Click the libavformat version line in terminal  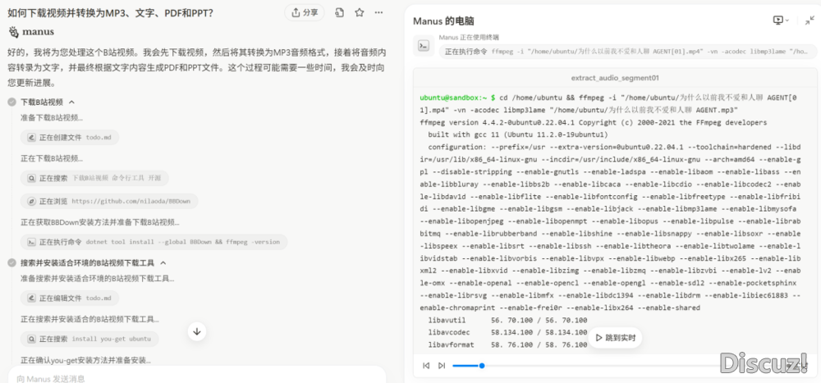point(507,345)
